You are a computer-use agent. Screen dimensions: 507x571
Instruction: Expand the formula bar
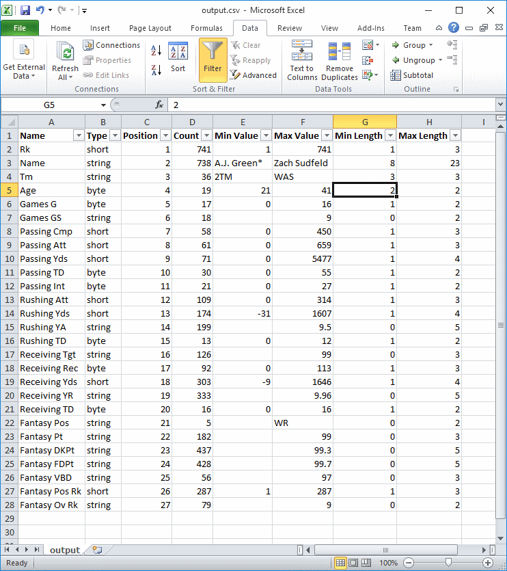[500, 105]
